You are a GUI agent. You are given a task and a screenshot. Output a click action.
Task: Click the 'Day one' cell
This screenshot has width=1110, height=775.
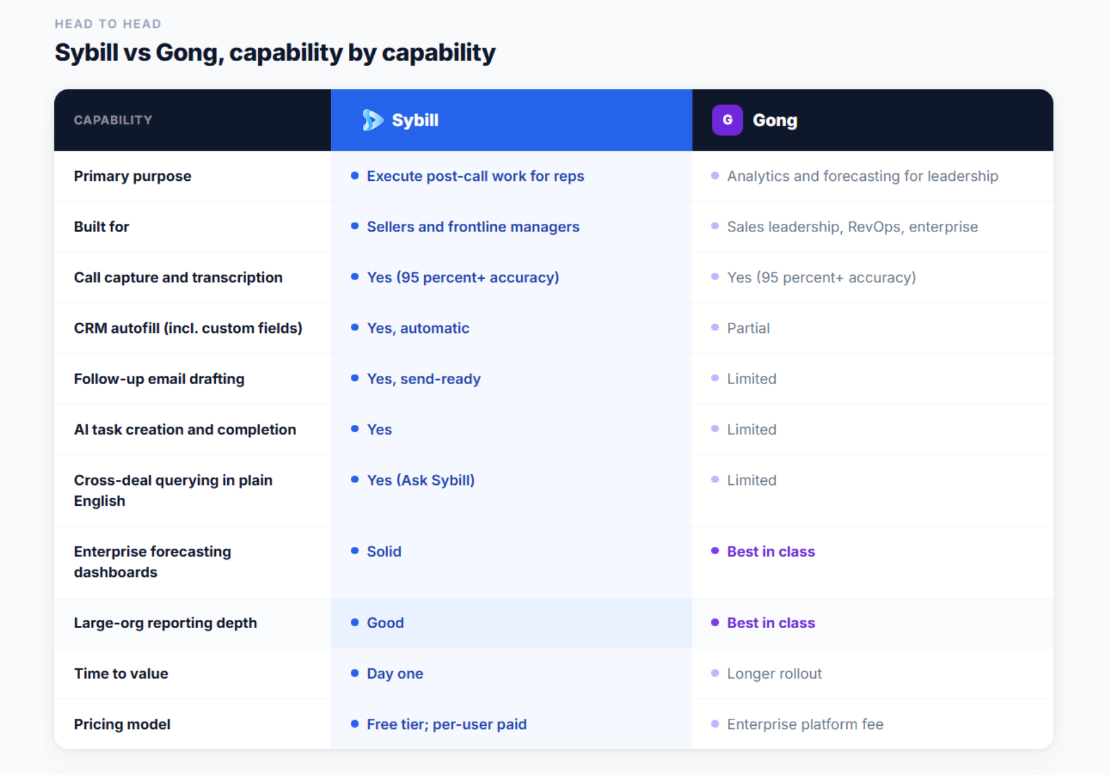pos(394,673)
